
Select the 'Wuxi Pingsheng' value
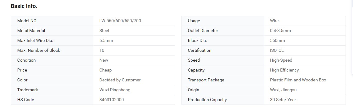click(x=115, y=90)
